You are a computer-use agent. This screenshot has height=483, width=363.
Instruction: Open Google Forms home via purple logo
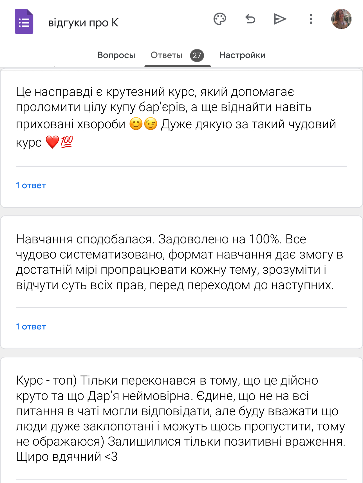(24, 22)
